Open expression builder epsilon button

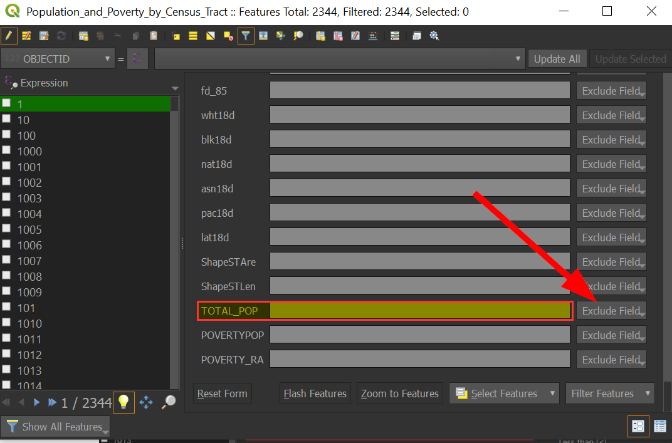pyautogui.click(x=137, y=59)
